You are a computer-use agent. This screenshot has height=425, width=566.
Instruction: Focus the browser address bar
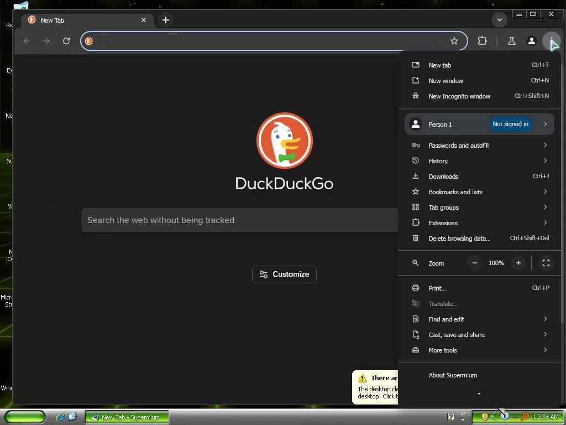[x=274, y=41]
